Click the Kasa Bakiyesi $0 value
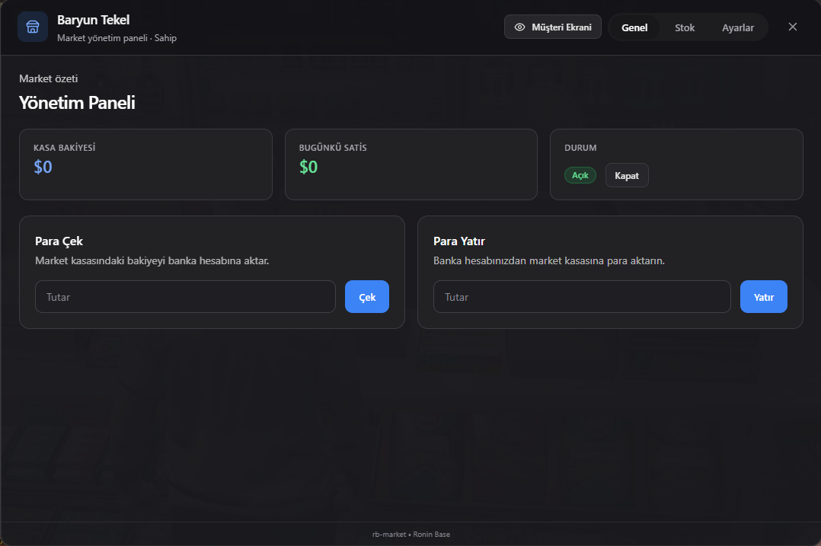 (x=43, y=167)
